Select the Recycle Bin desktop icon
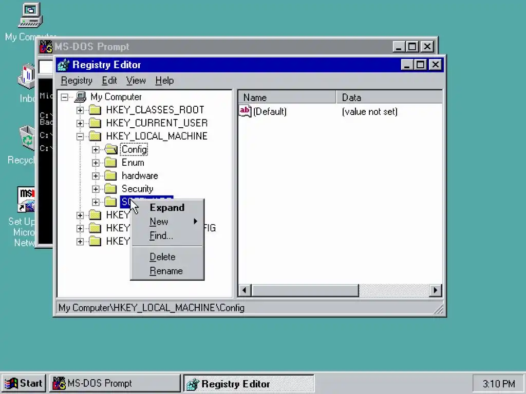Image resolution: width=526 pixels, height=394 pixels. click(x=27, y=138)
